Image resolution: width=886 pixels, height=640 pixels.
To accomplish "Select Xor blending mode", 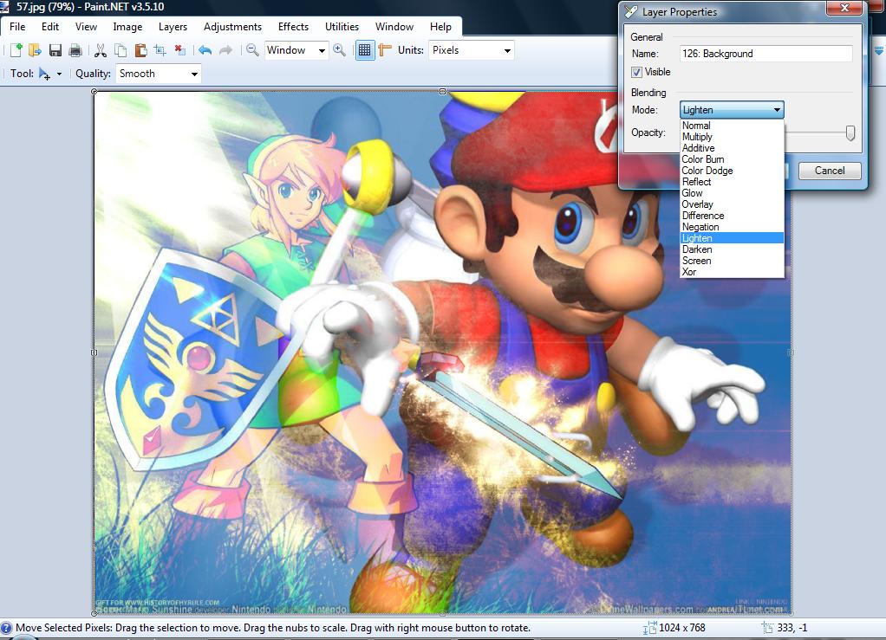I will pos(733,272).
